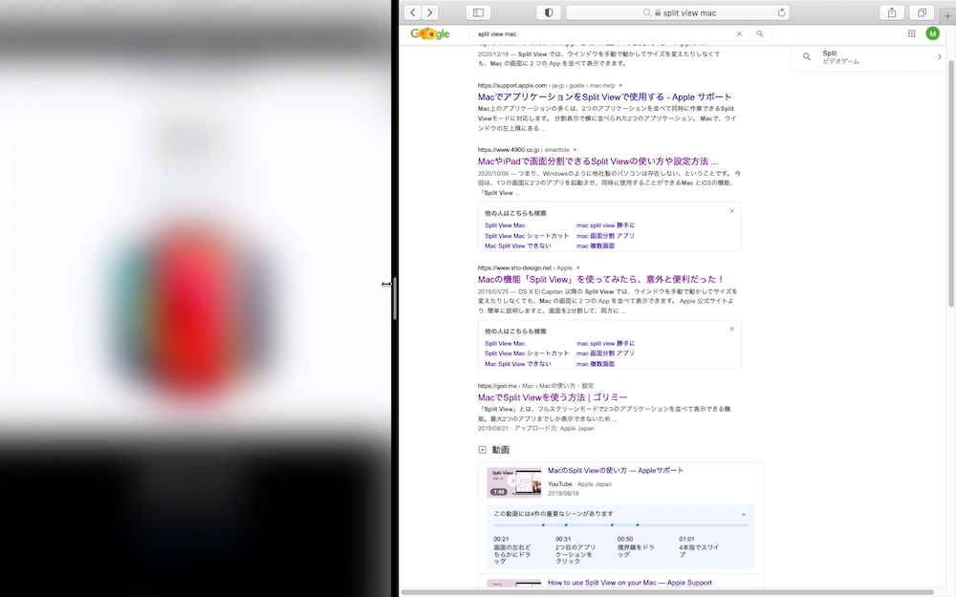Viewport: 956px width, 597px height.
Task: Open a new tab with the plus button
Action: click(947, 16)
